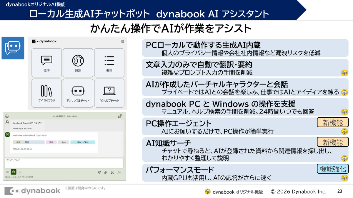Launch アンサンブルチャット robot icon
Viewport: 353px width, 198px height.
(x=78, y=93)
